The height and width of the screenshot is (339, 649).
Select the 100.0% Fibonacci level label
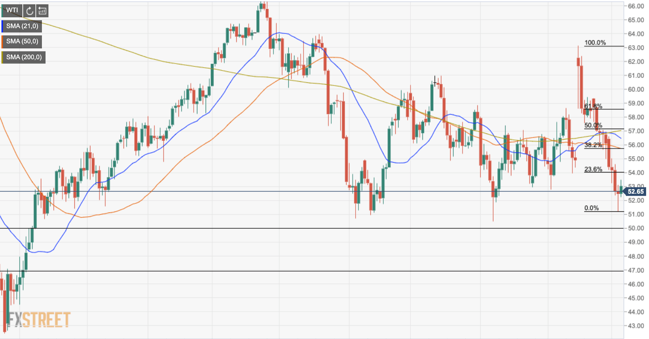(x=595, y=43)
